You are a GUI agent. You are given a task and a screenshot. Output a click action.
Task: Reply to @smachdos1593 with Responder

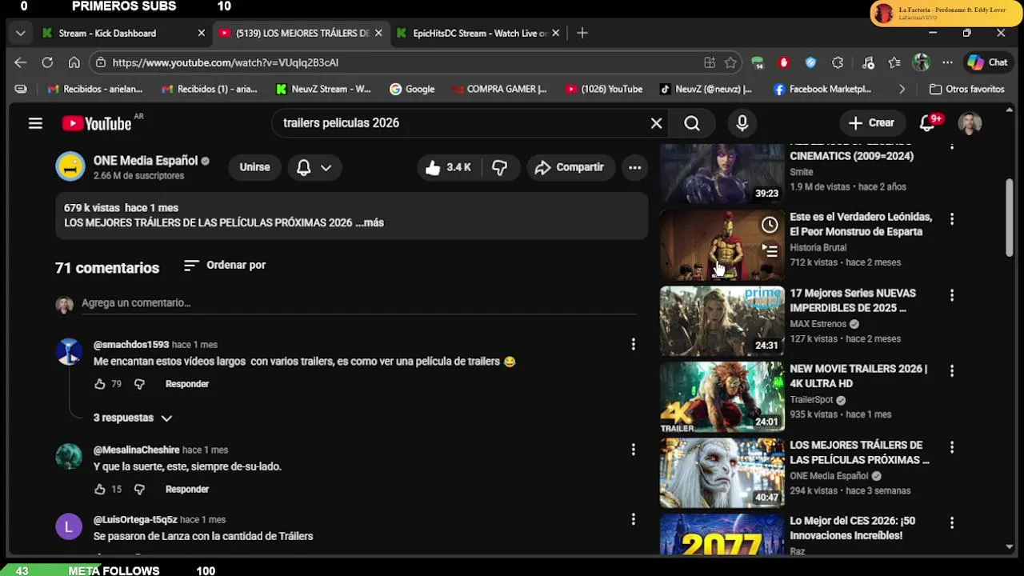click(187, 384)
